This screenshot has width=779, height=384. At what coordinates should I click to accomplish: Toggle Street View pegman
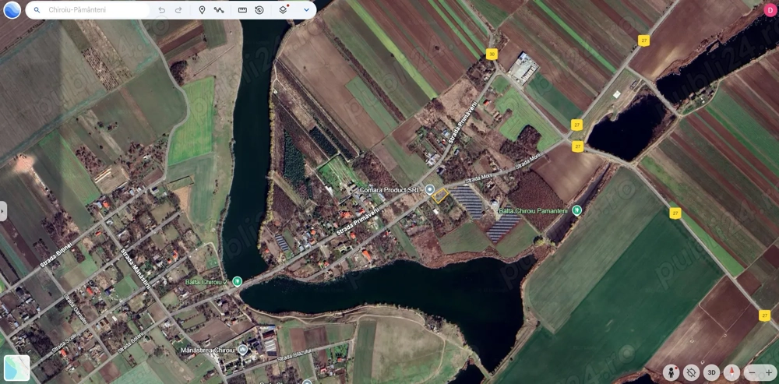[x=671, y=372]
